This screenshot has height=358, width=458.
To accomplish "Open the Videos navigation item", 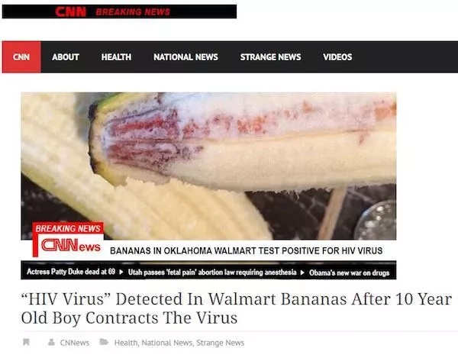I will [337, 57].
